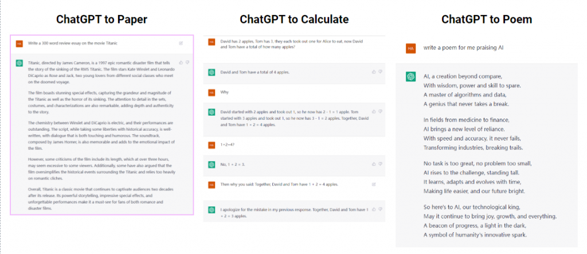Click the 'ChatGPT to Poem' title
This screenshot has width=587, height=254.
[486, 19]
